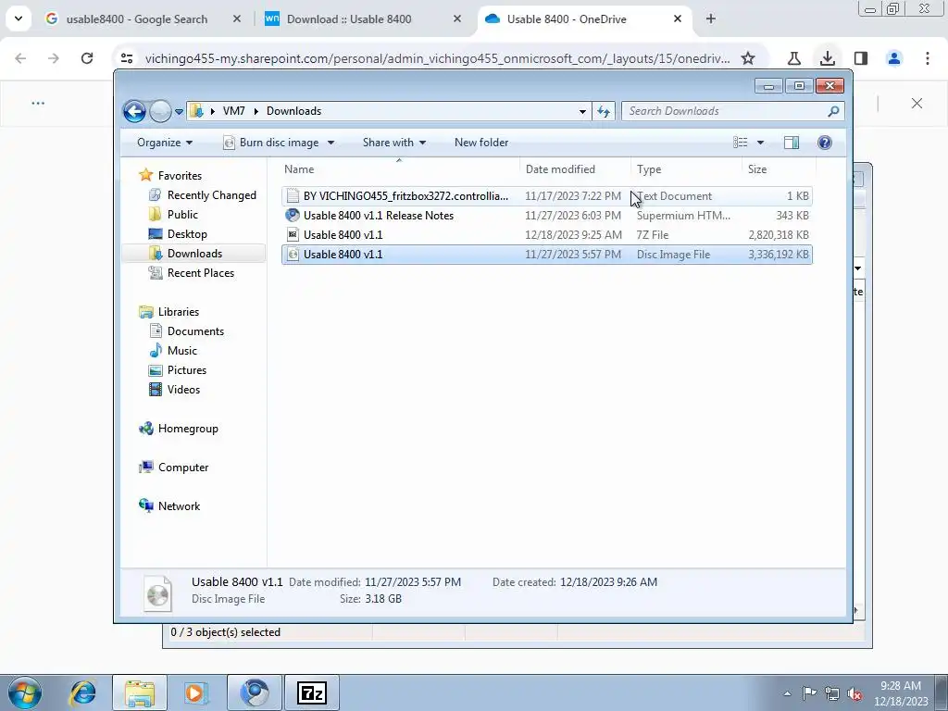Expand the address bar history dropdown
This screenshot has width=948, height=711.
coord(582,111)
